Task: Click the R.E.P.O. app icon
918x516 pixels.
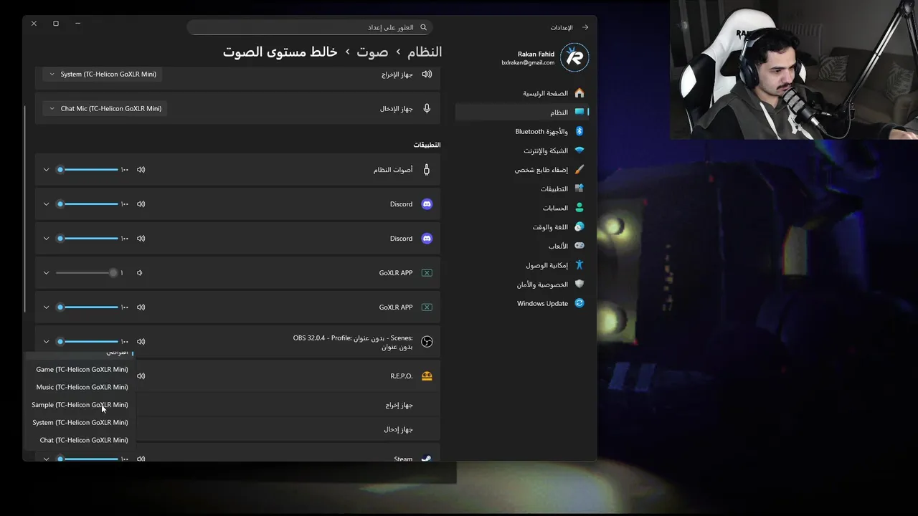Action: [x=427, y=376]
